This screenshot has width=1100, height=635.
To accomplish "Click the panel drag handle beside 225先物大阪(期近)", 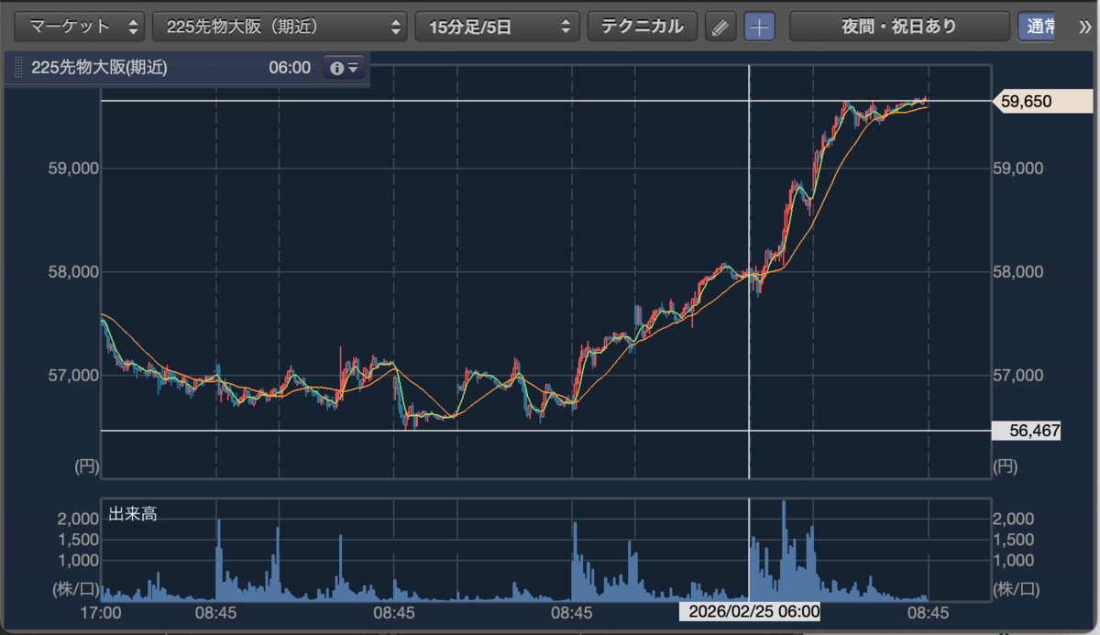I will pos(18,68).
